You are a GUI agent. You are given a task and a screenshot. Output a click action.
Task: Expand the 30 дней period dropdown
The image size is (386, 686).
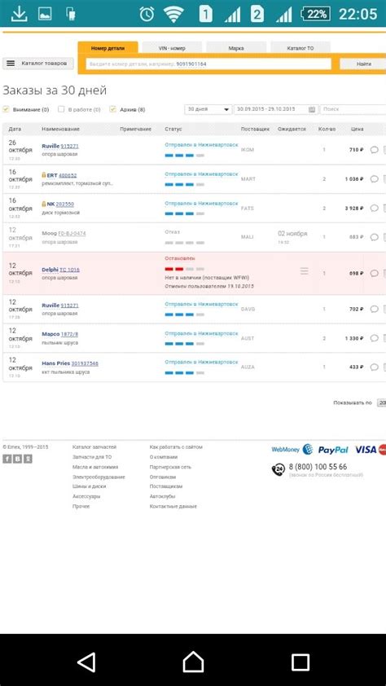click(x=208, y=109)
